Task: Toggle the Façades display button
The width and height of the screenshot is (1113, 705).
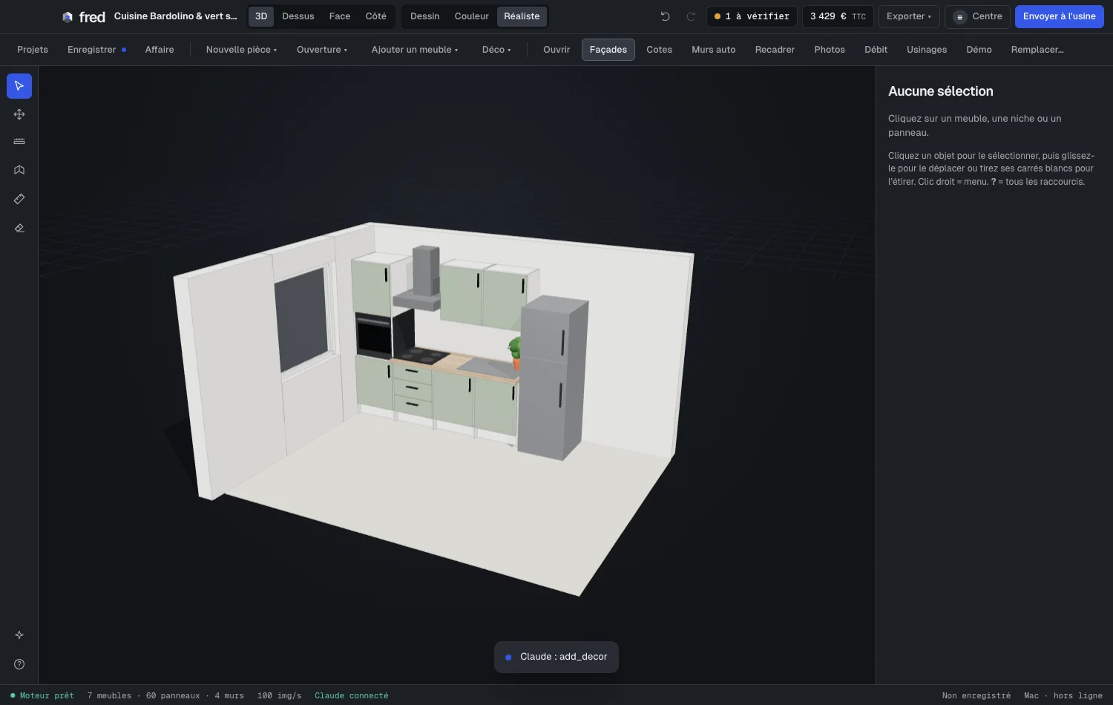Action: tap(608, 50)
